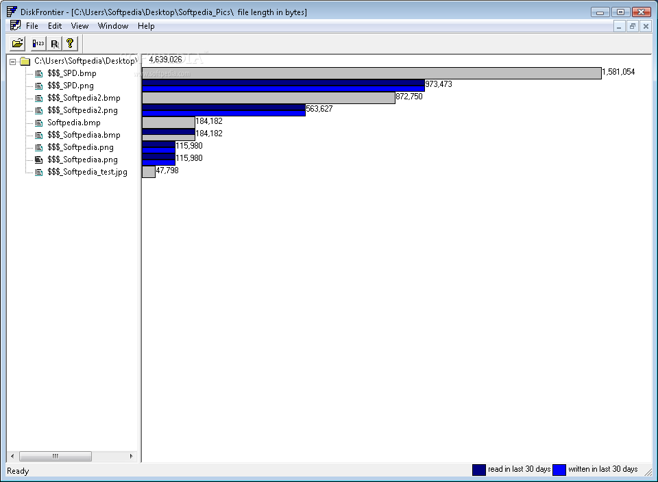
Task: Click the 973,473 size label
Action: [439, 84]
